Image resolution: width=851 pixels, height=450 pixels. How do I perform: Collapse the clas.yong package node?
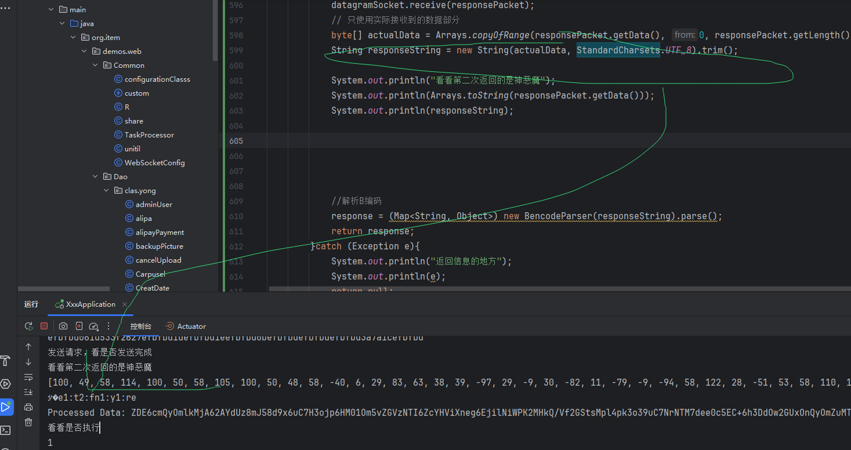click(107, 191)
